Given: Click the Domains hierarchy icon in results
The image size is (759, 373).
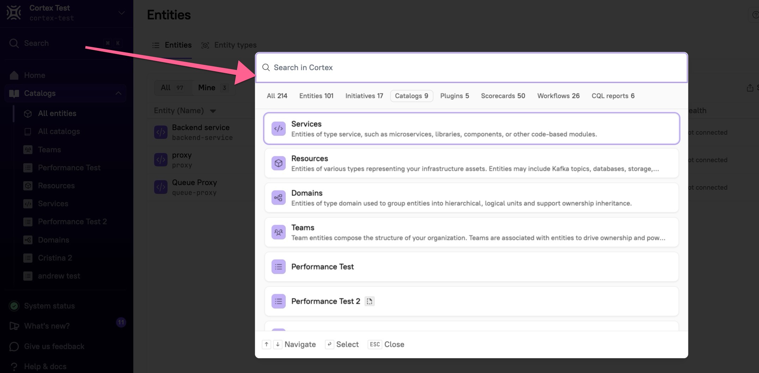Looking at the screenshot, I should [278, 198].
